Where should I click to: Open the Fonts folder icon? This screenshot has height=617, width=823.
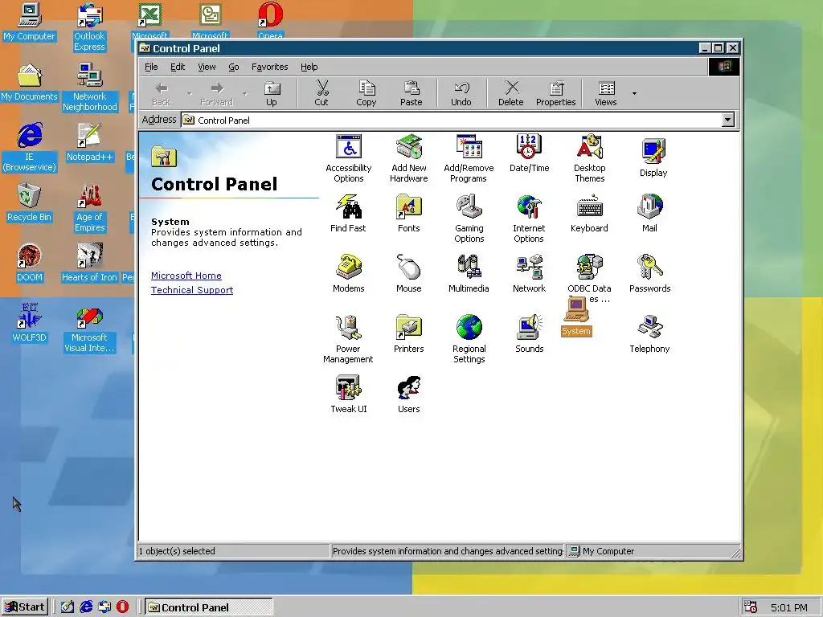[x=409, y=214]
